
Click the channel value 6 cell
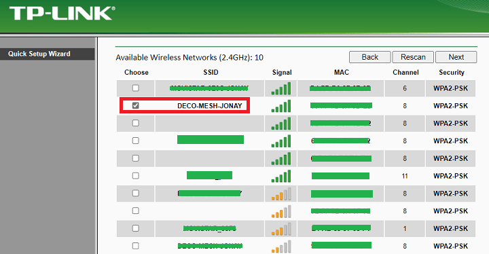405,88
